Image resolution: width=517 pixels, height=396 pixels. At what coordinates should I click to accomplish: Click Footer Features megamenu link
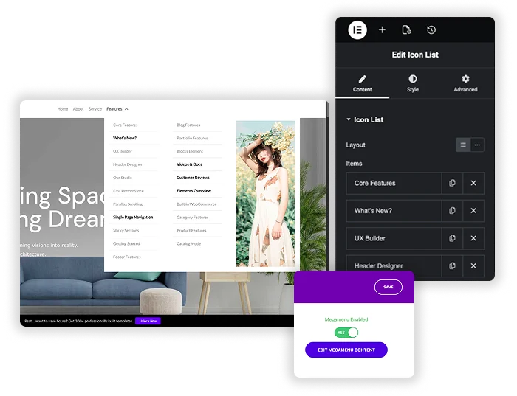point(126,257)
